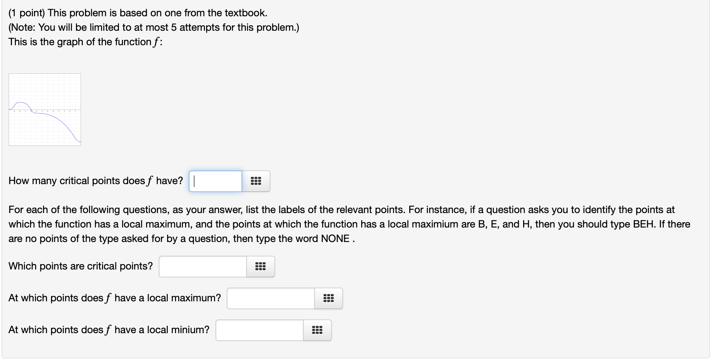The height and width of the screenshot is (361, 718).
Task: Click the word 'NONE' in the instructions
Action: (336, 238)
